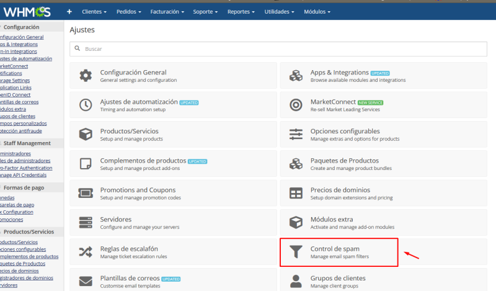This screenshot has height=291, width=496.
Task: Click the shuffle icon for Reglas de escalafón
Action: pyautogui.click(x=86, y=252)
